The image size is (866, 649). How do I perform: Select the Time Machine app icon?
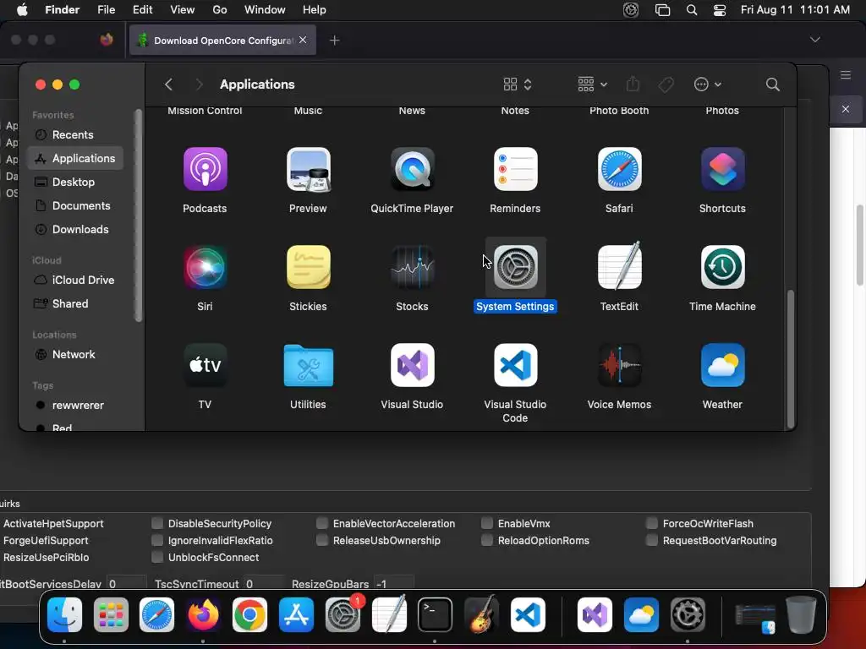point(722,267)
